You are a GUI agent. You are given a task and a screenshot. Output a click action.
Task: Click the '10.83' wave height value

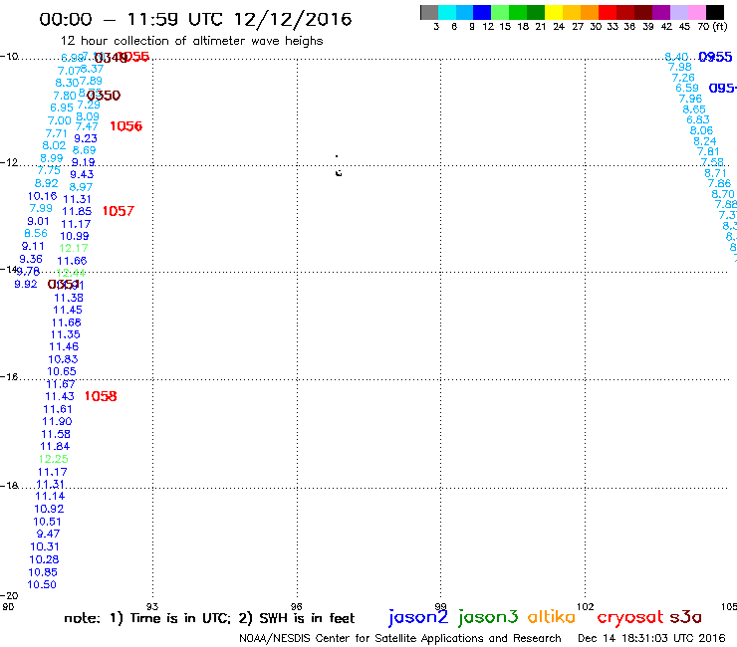(x=63, y=359)
